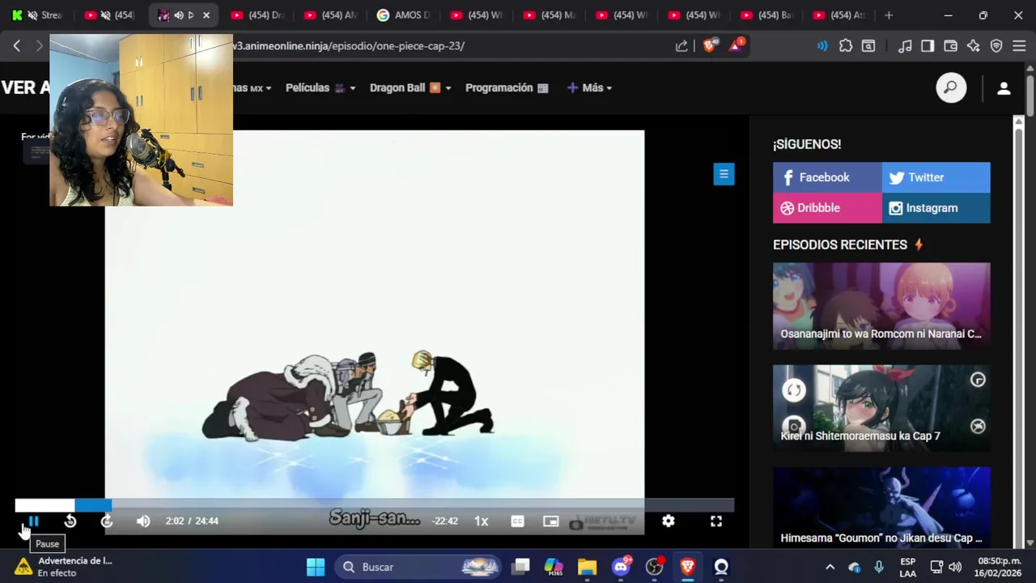Screen dimensions: 1036x583
Task: Skip the video forward 10 seconds
Action: tap(107, 521)
